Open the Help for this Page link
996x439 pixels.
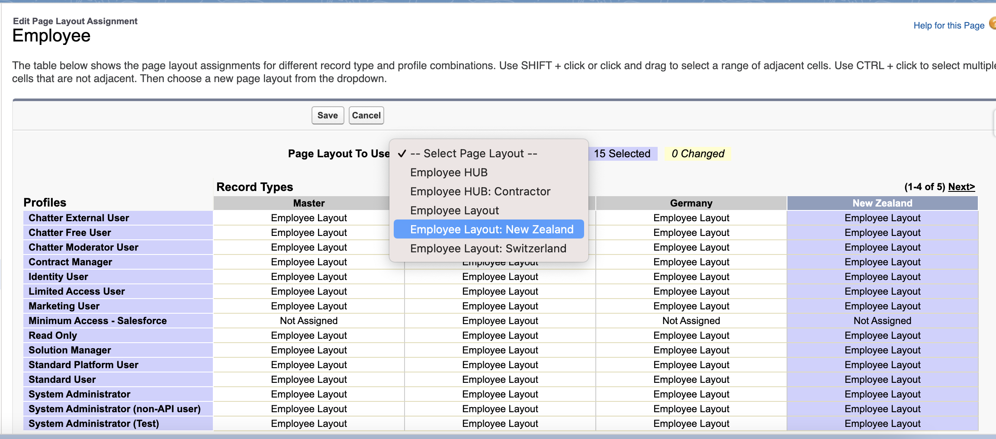(x=948, y=25)
